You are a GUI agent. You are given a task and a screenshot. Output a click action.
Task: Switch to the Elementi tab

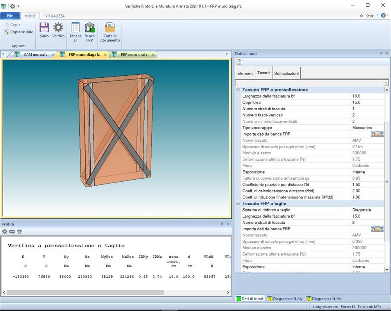[245, 73]
